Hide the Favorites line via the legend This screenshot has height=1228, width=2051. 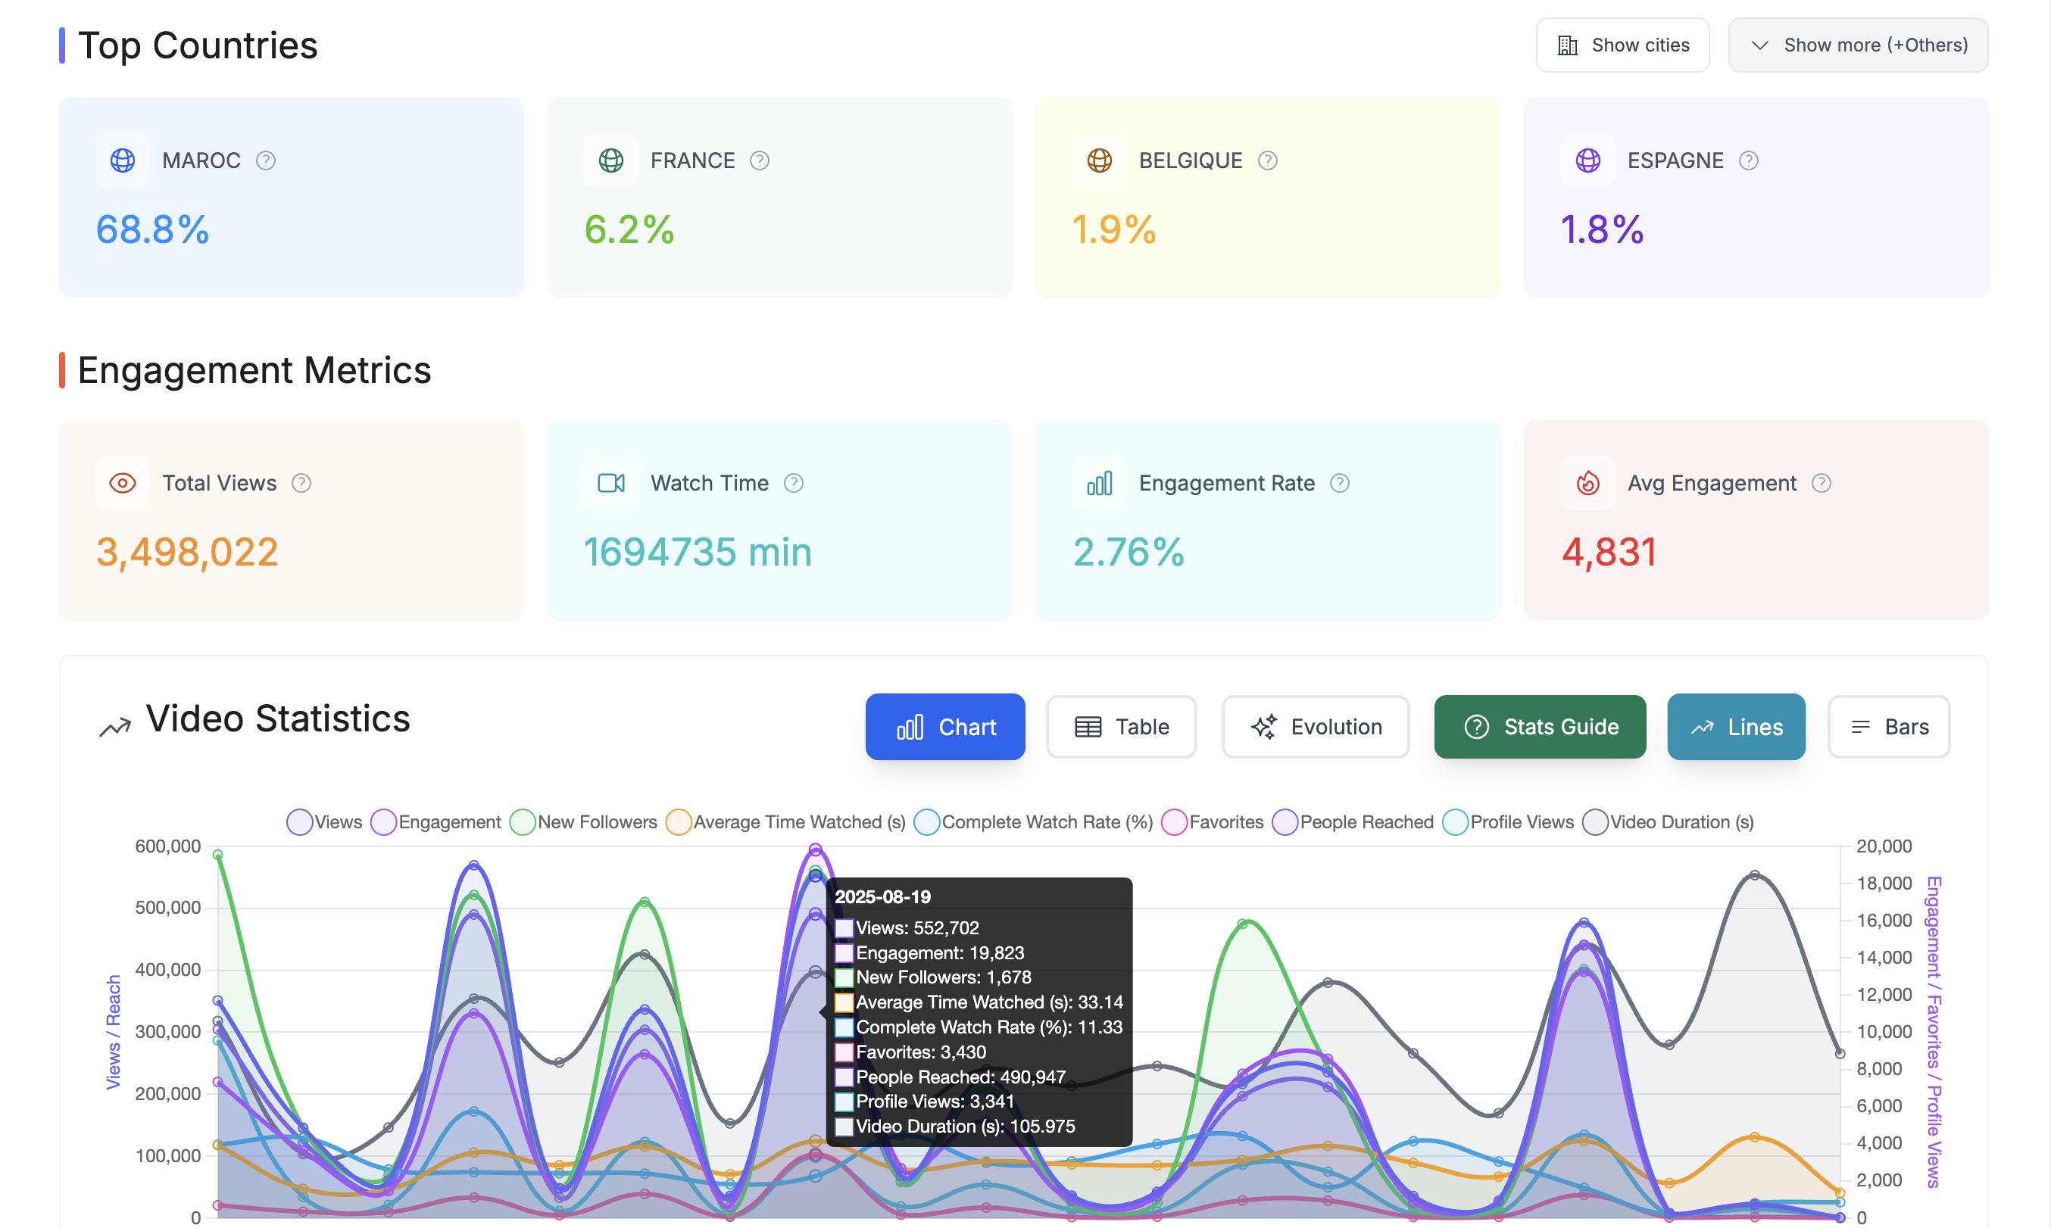click(1212, 821)
